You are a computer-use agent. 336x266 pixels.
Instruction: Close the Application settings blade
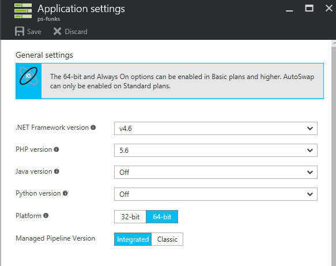point(329,8)
